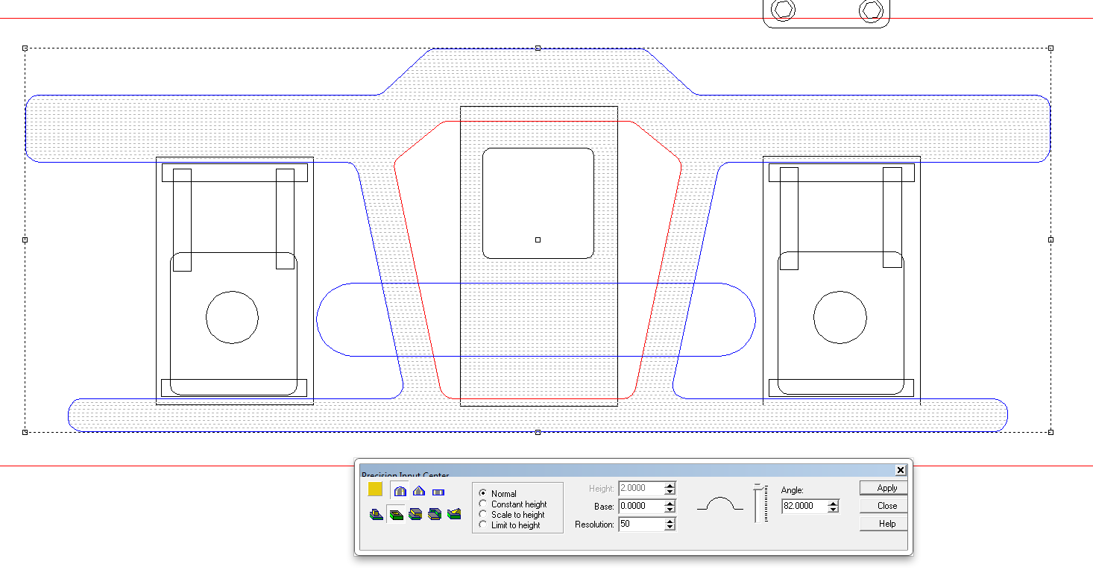Click the center selection handle in the drawing
Screen dimensions: 1093x576
click(x=538, y=240)
